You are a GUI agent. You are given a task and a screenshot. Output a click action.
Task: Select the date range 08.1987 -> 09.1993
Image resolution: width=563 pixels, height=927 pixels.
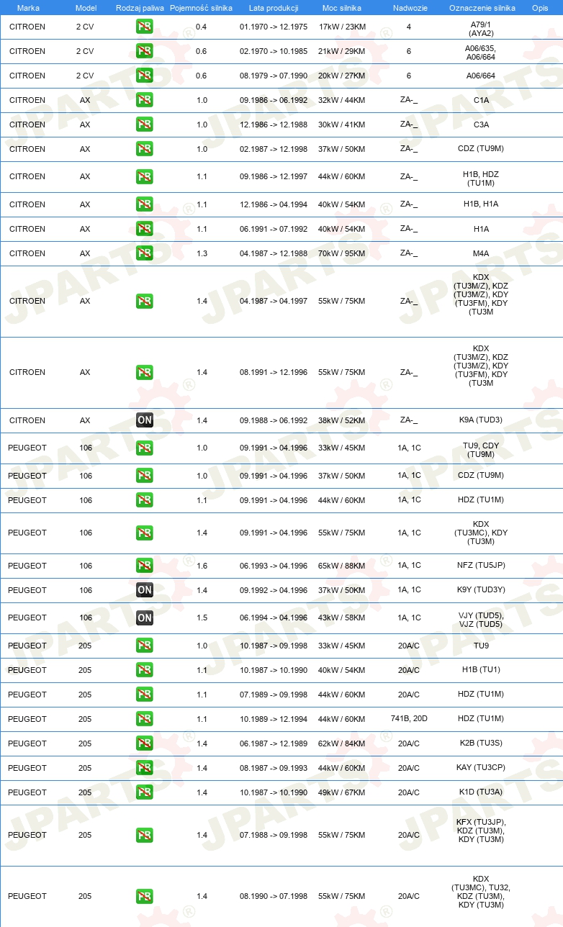274,768
